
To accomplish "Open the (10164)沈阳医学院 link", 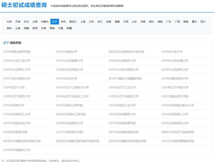I will point(15,132).
